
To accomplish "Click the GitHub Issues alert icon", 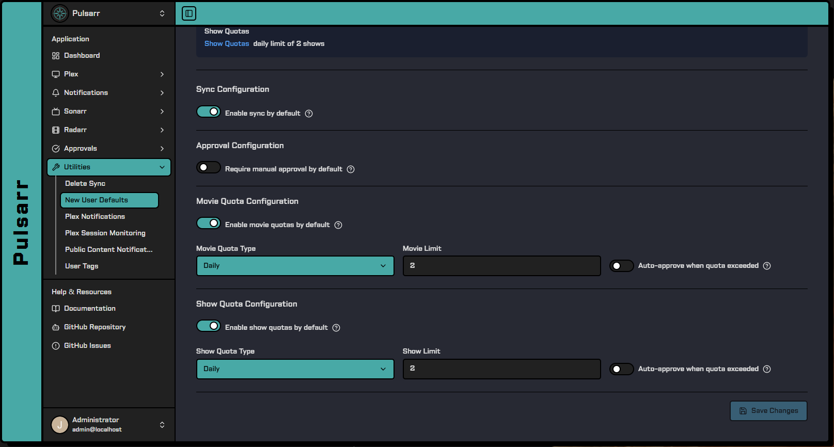I will tap(56, 346).
